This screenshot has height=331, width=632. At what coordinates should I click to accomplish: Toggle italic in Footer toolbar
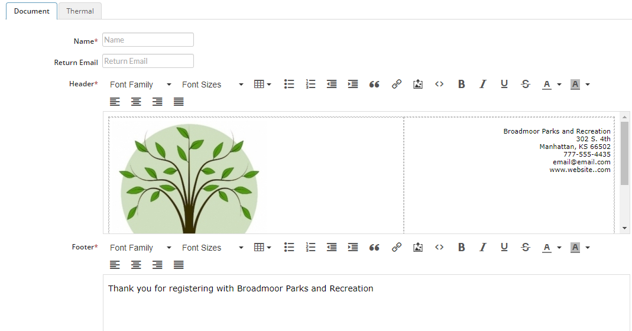click(x=483, y=247)
